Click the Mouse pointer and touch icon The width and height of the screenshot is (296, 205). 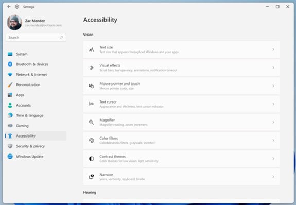pyautogui.click(x=91, y=86)
